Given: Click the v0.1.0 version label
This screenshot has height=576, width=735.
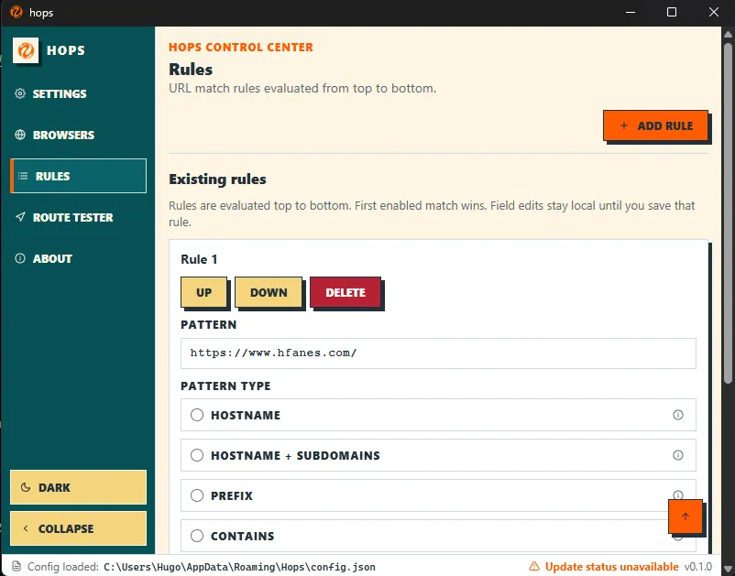Looking at the screenshot, I should (x=698, y=567).
